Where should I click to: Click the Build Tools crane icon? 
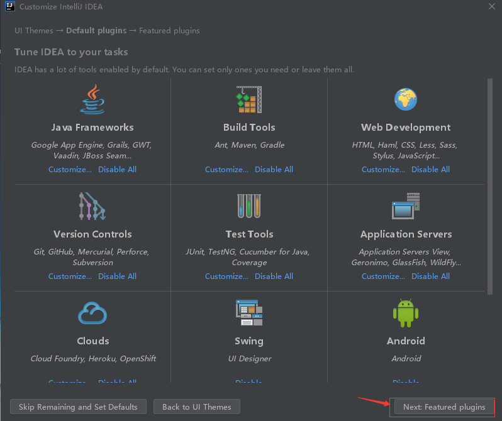pyautogui.click(x=249, y=99)
